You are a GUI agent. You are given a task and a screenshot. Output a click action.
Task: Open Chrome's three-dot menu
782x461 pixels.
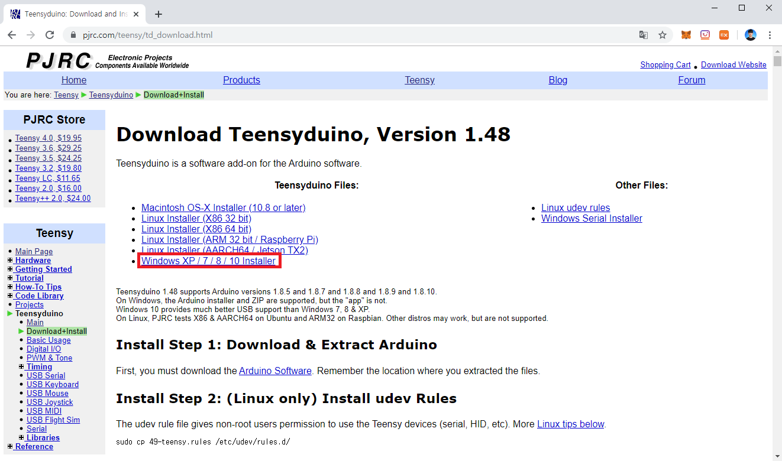tap(770, 35)
